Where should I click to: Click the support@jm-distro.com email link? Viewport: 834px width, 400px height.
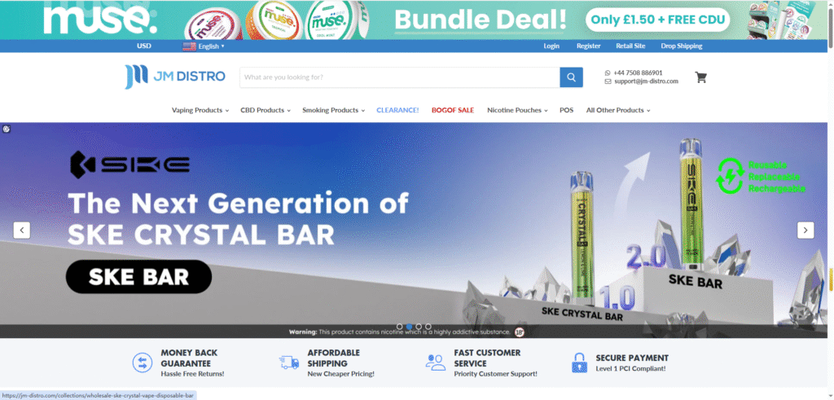point(646,81)
